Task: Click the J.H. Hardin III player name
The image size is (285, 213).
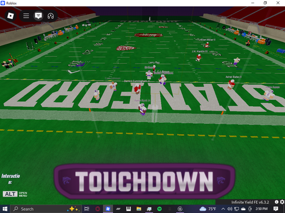Action: click(x=199, y=51)
